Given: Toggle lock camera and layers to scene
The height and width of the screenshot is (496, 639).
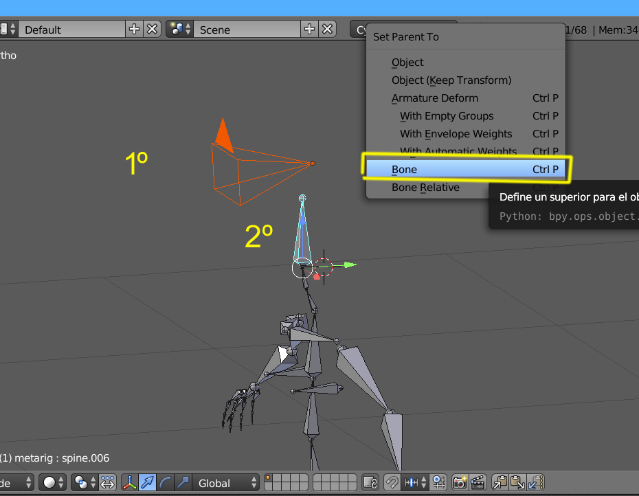Looking at the screenshot, I should (x=370, y=483).
